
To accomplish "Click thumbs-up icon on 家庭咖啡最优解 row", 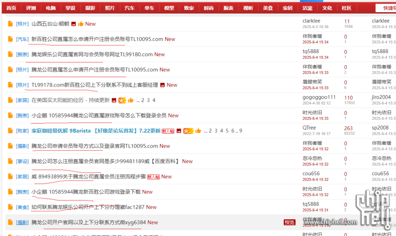I will 198,131.
